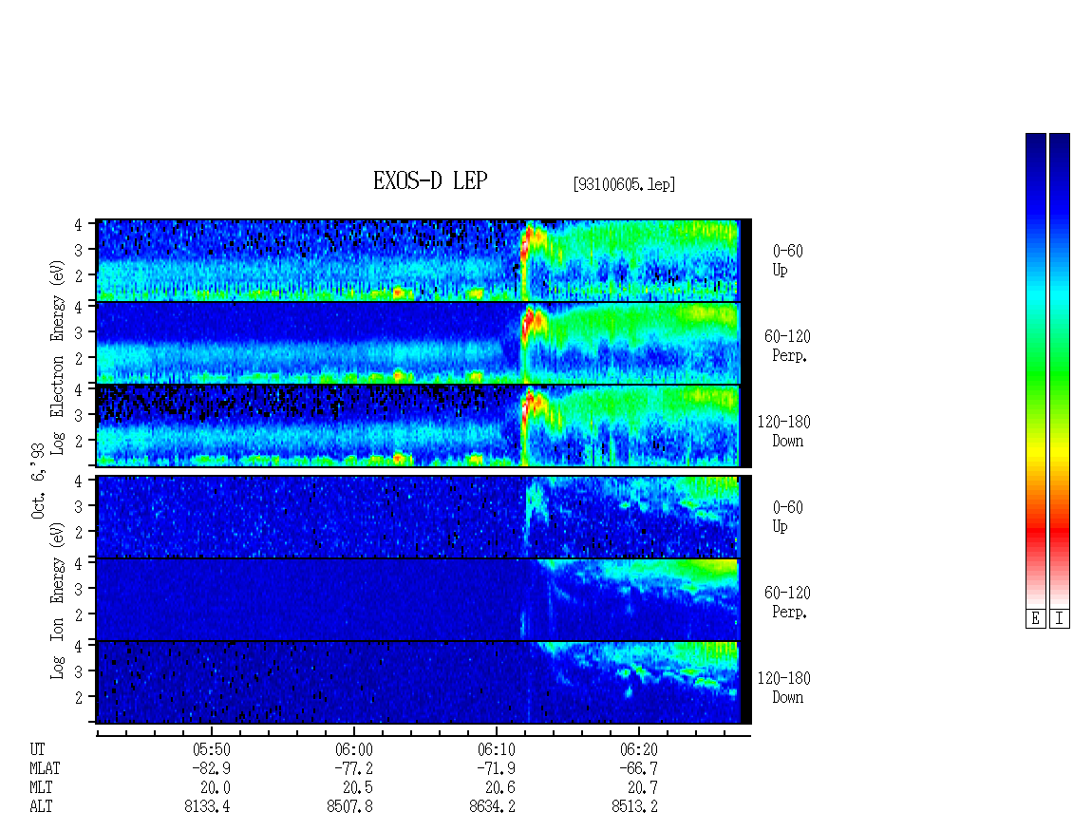Click the MLT row header
This screenshot has height=831, width=1073.
(x=41, y=788)
